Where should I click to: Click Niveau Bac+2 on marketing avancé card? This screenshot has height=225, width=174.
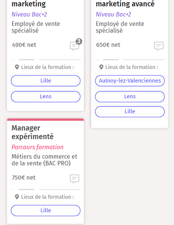114,14
